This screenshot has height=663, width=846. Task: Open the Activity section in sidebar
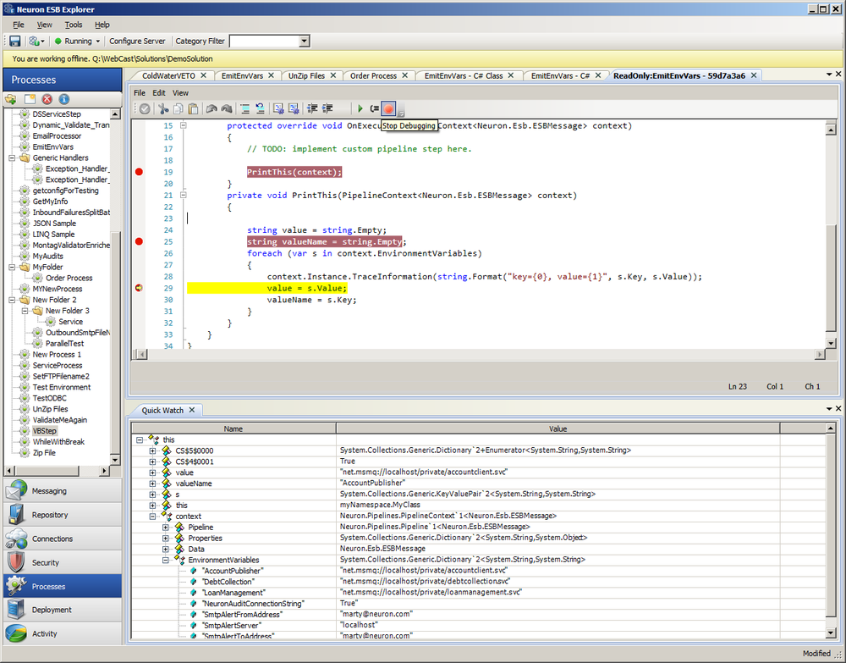(x=63, y=633)
